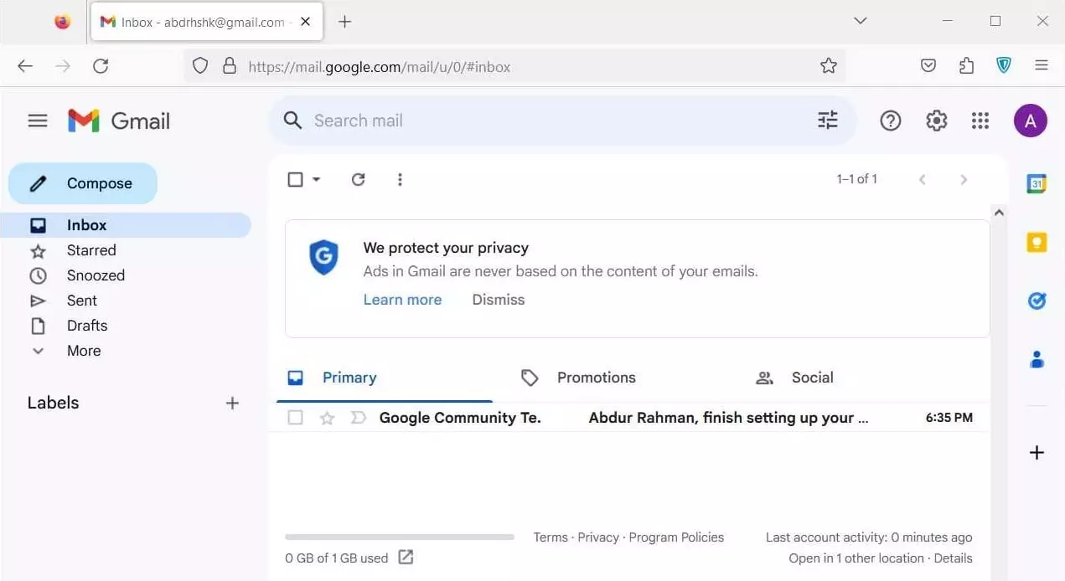Click the search magnifier icon
The width and height of the screenshot is (1065, 581).
pyautogui.click(x=292, y=121)
